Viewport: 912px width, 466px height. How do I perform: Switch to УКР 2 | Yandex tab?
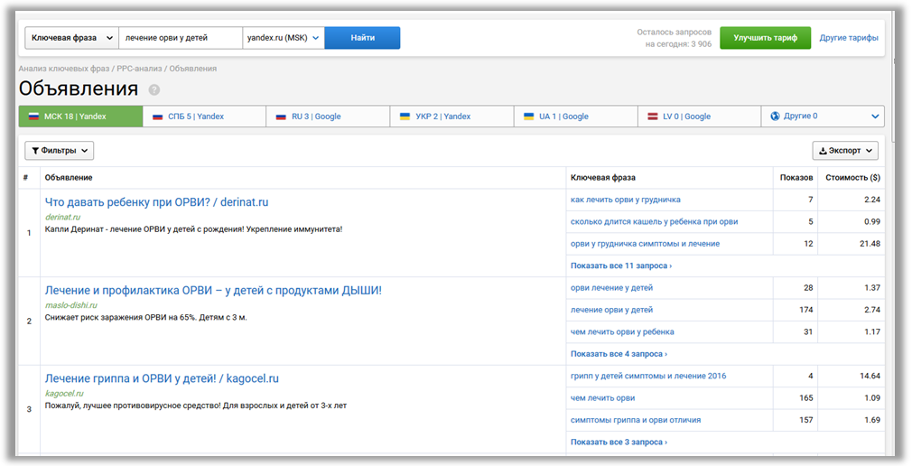(x=451, y=116)
